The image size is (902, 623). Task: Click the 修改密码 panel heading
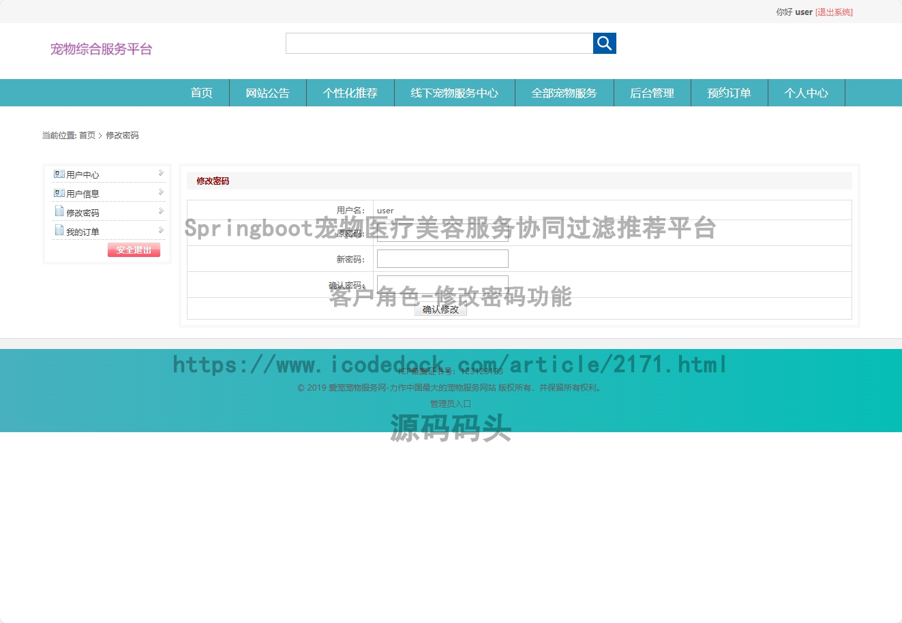pyautogui.click(x=213, y=181)
